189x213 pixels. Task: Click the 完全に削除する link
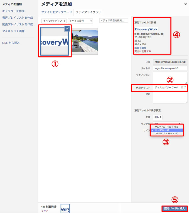pos(143,51)
